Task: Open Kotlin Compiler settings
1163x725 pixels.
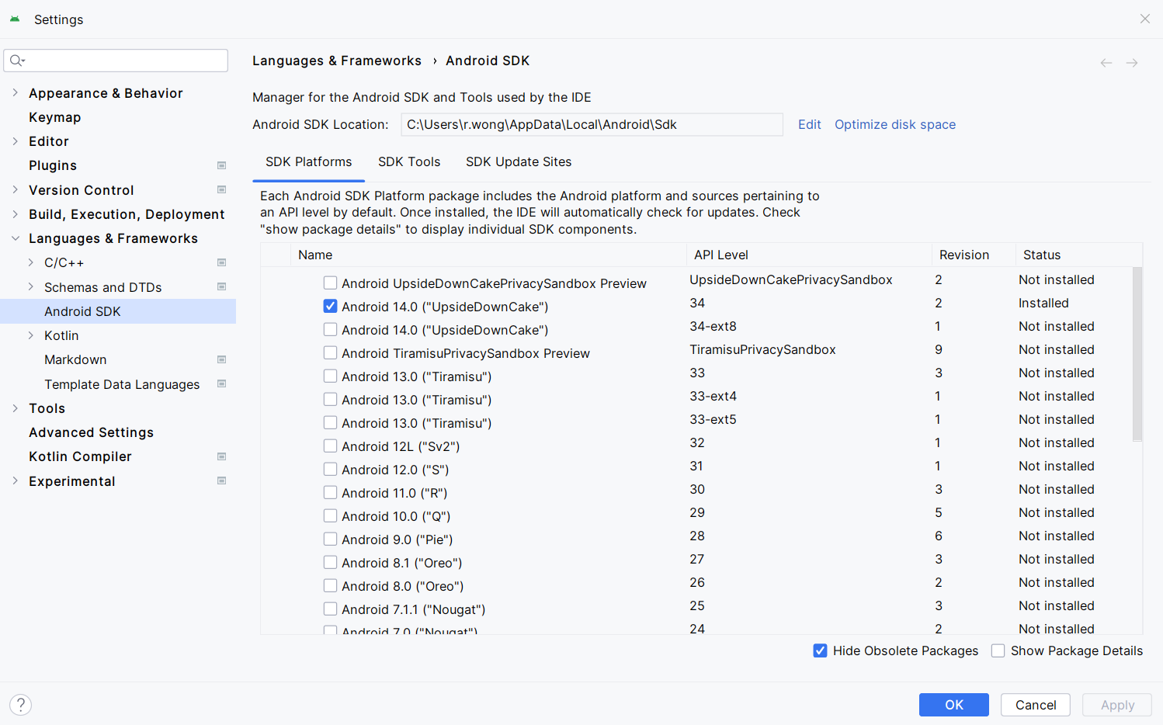Action: (80, 456)
